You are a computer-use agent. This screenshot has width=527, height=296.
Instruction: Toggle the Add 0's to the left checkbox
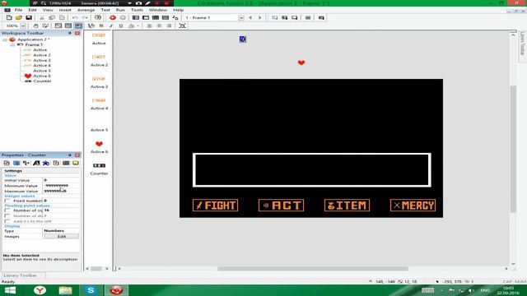coord(7,221)
